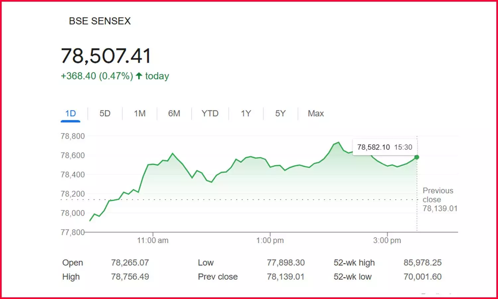
Task: Click the 78,582.10 15:30 tooltip
Action: tap(384, 147)
